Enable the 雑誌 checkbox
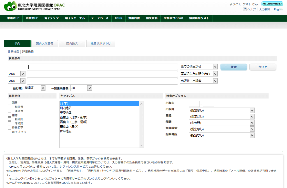Screen dimensions: 287x188 pos(10,115)
